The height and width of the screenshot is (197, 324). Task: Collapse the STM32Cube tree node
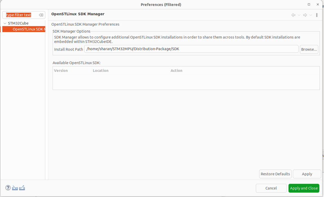point(5,23)
